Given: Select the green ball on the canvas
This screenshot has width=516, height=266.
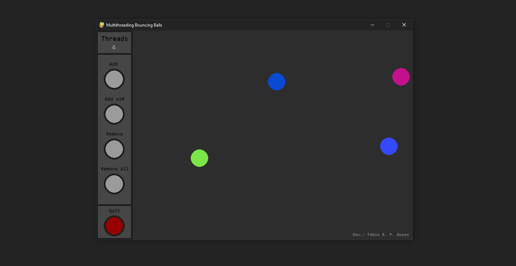Looking at the screenshot, I should tap(199, 158).
